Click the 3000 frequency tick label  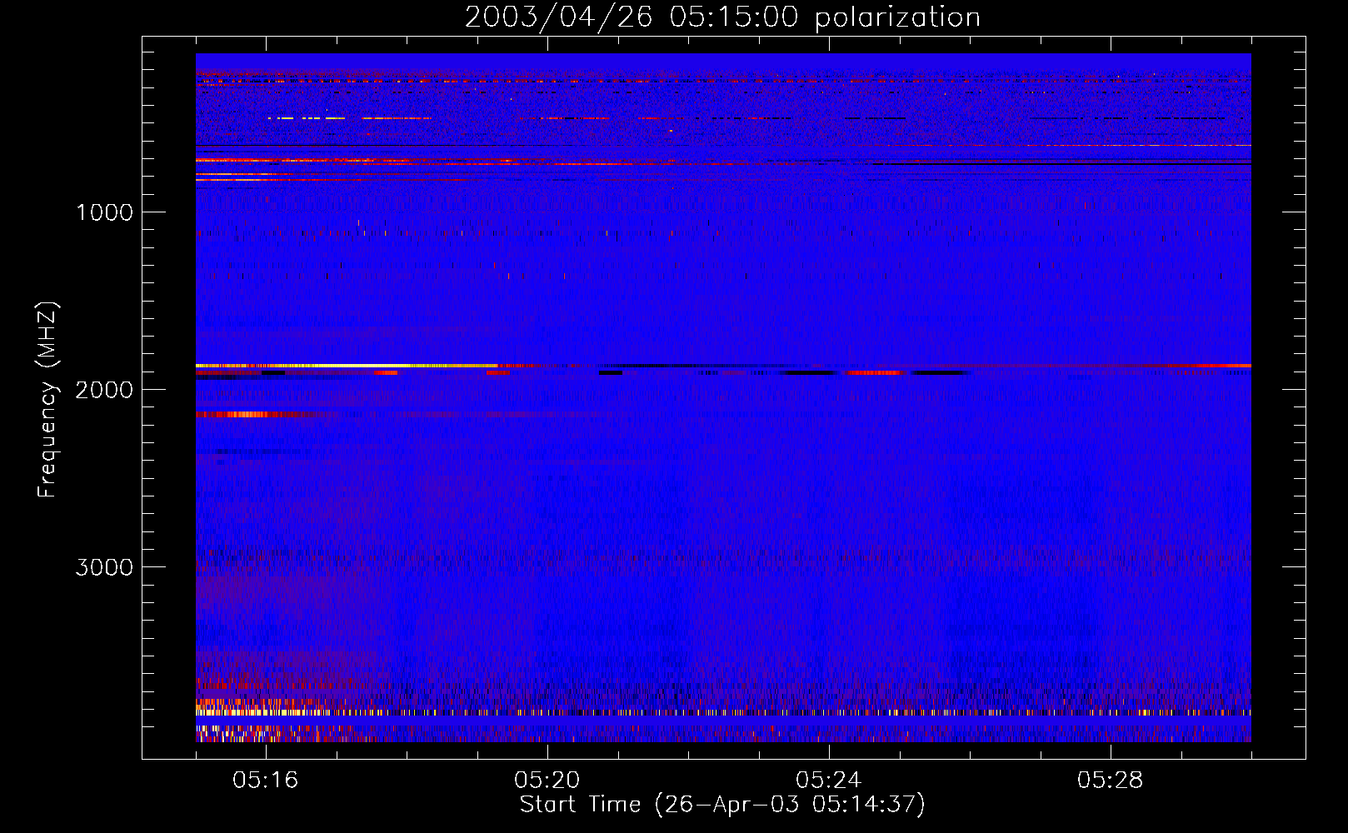point(104,567)
